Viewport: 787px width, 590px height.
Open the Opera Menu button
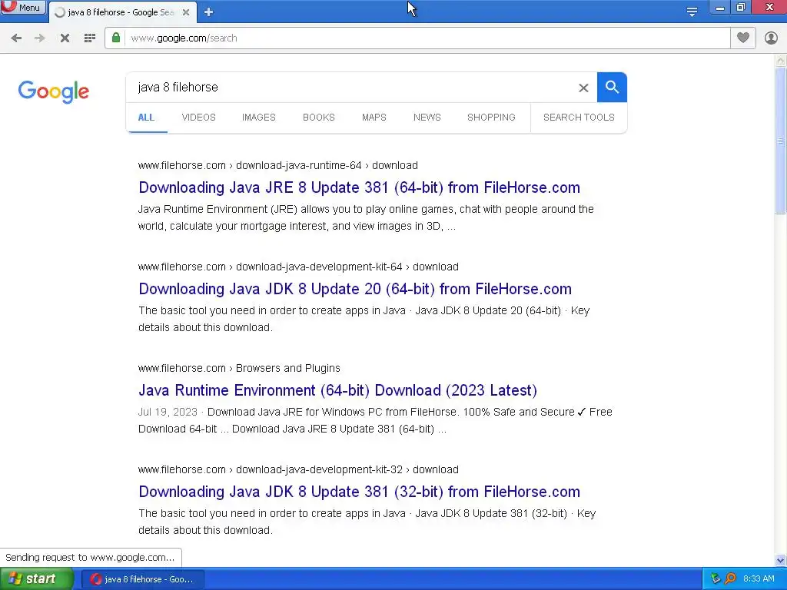pyautogui.click(x=22, y=7)
